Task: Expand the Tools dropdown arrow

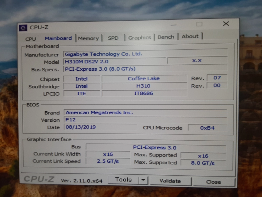Action: [143, 180]
